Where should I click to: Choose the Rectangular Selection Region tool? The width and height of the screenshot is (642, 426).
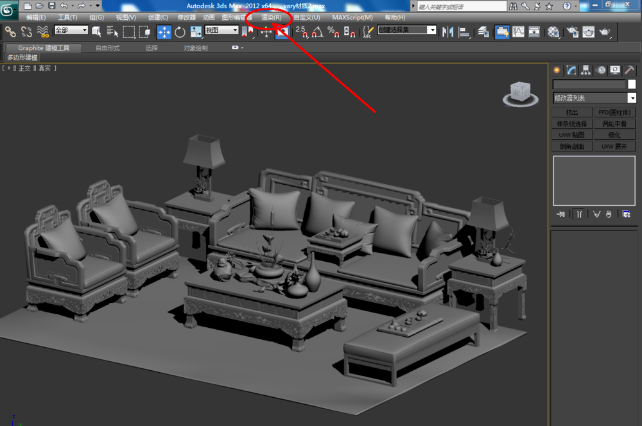129,32
